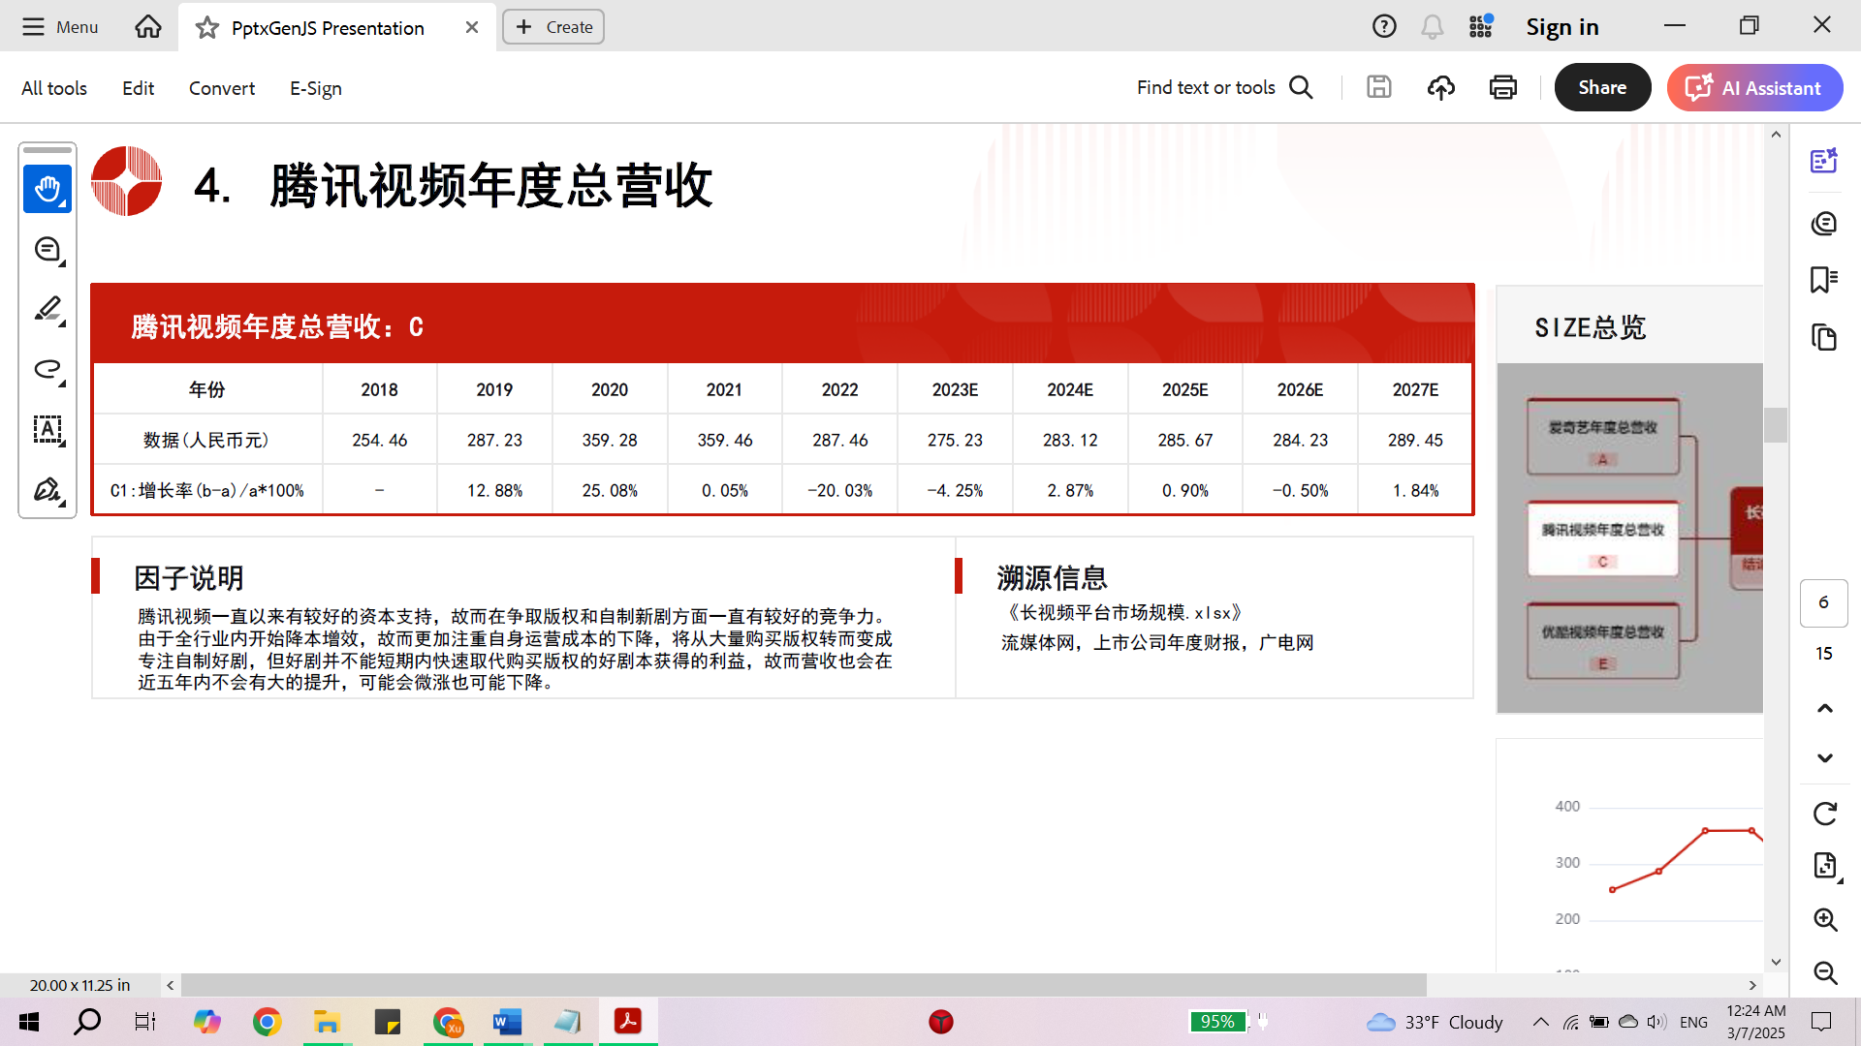Click the rotate page clockwise icon
This screenshot has height=1046, width=1861.
click(x=1825, y=814)
